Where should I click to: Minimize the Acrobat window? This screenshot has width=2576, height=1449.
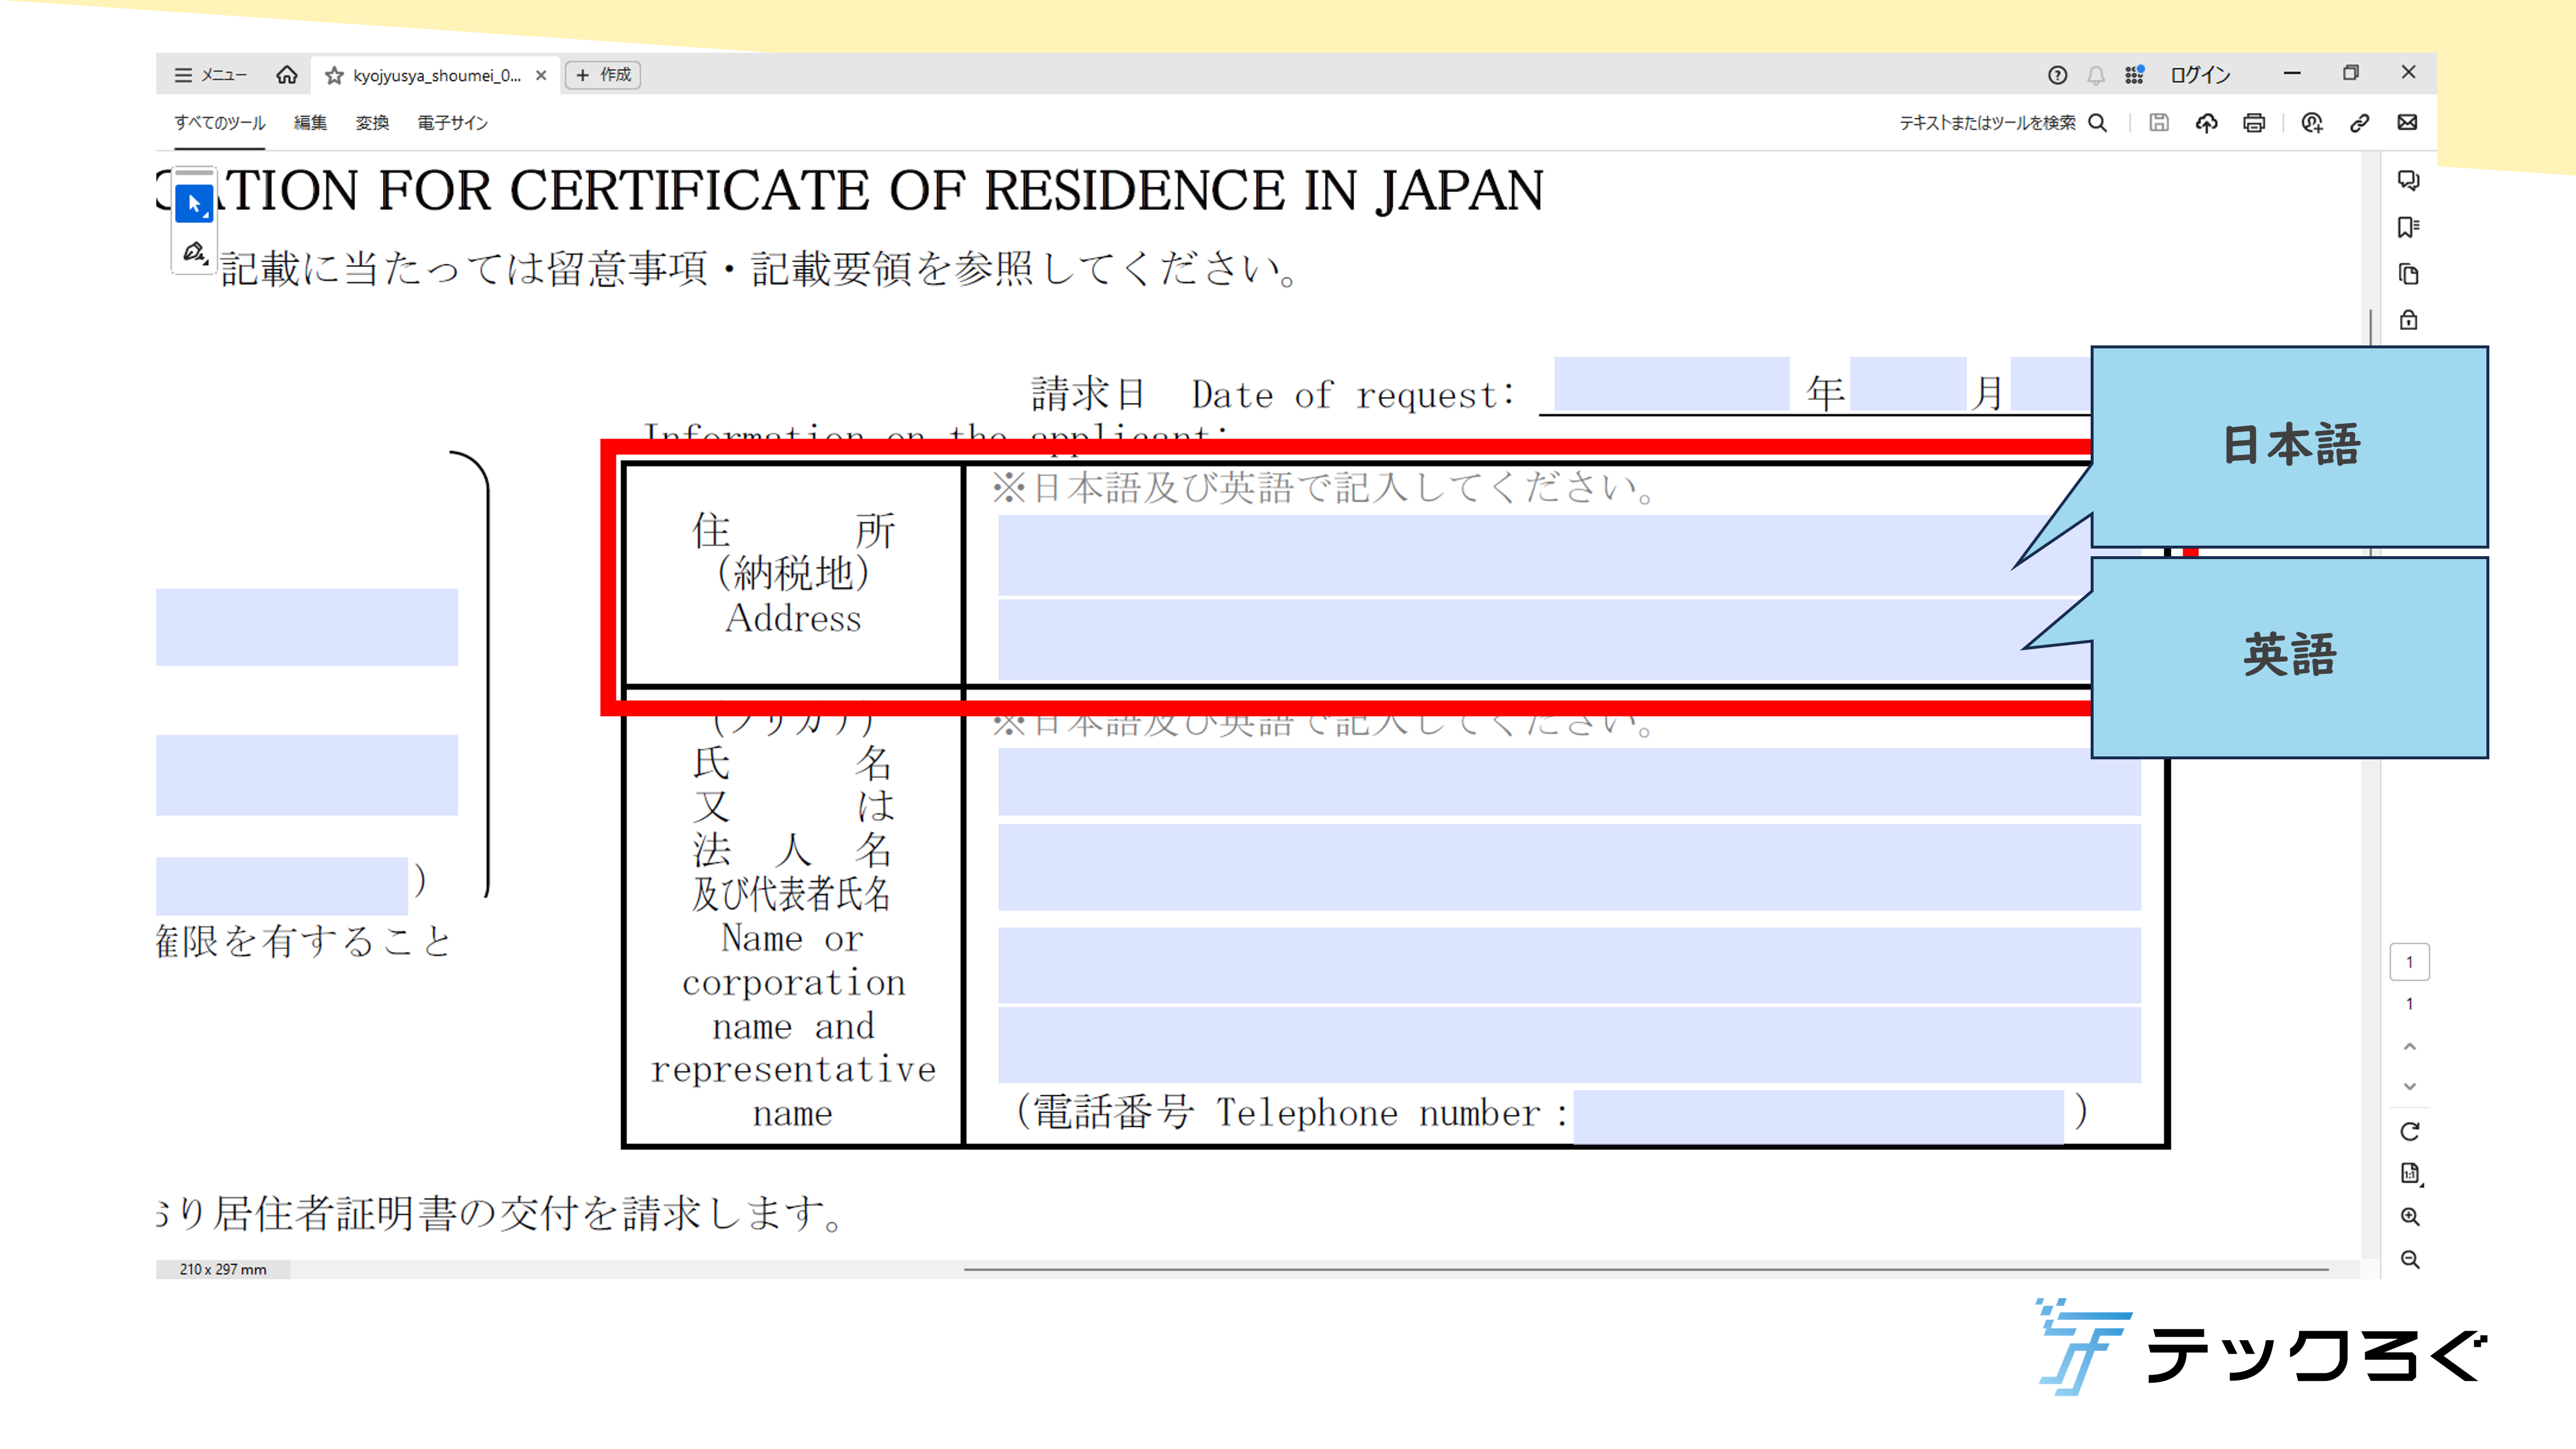[x=2292, y=73]
